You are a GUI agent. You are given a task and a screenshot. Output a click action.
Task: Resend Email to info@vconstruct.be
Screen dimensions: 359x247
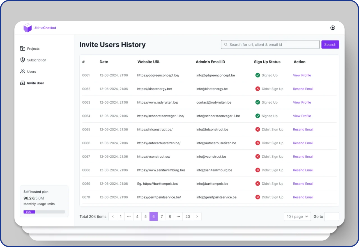pos(303,157)
